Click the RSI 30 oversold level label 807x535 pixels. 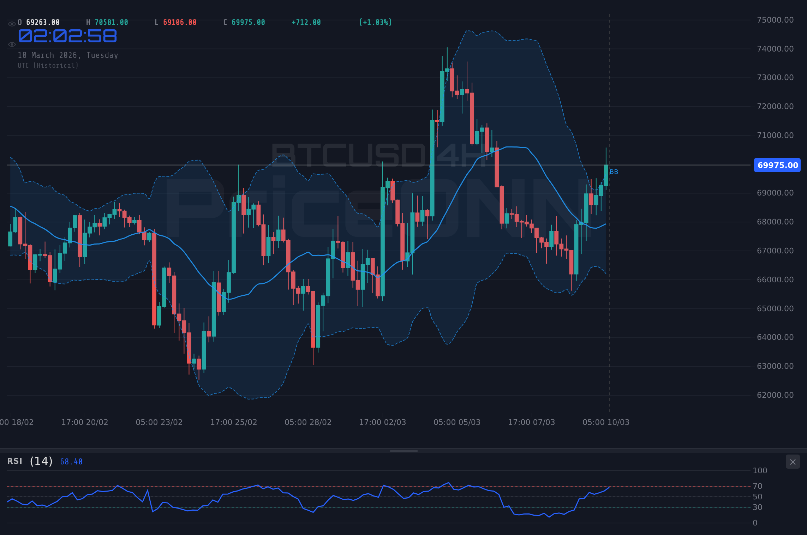[x=758, y=507]
